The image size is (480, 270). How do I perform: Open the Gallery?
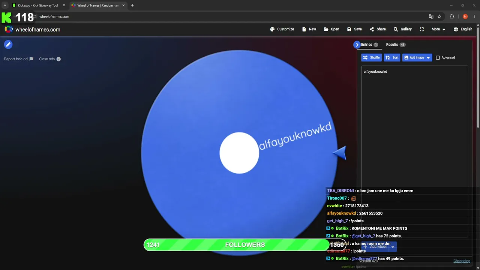click(x=402, y=29)
